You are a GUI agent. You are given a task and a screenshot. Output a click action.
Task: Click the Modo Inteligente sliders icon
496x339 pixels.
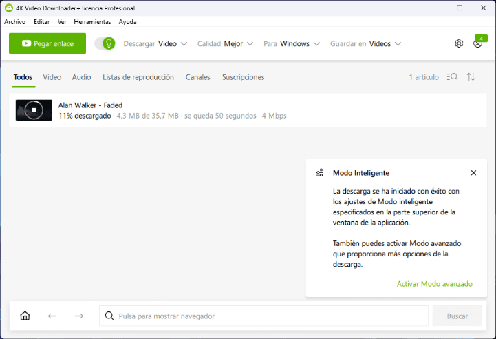(319, 173)
